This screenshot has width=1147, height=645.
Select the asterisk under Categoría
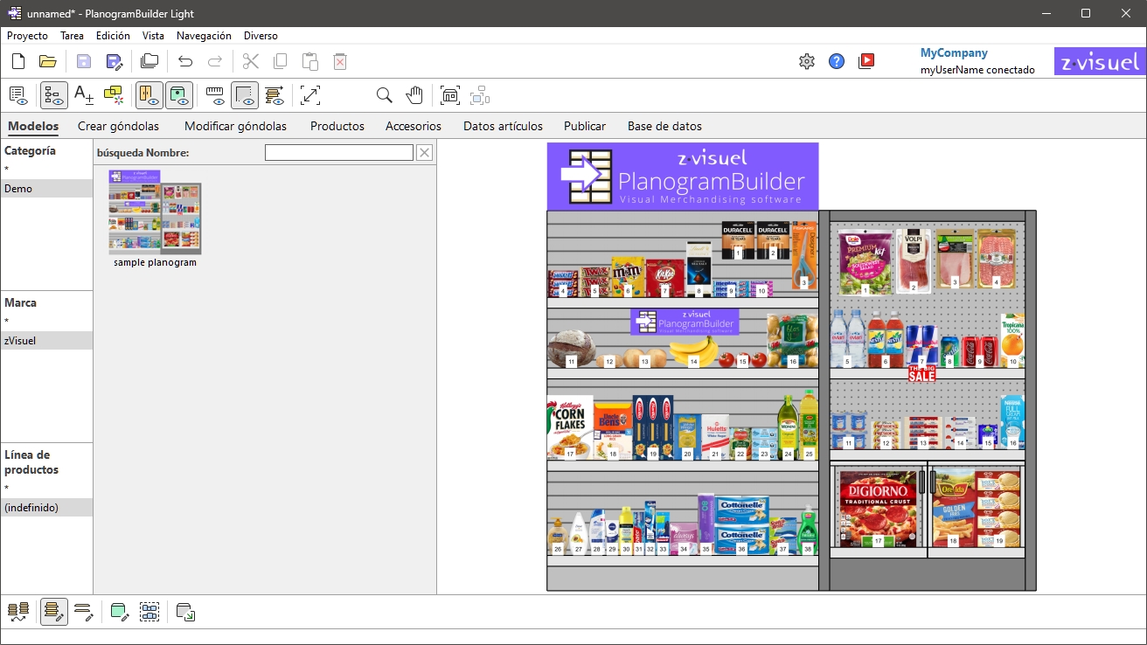point(46,169)
